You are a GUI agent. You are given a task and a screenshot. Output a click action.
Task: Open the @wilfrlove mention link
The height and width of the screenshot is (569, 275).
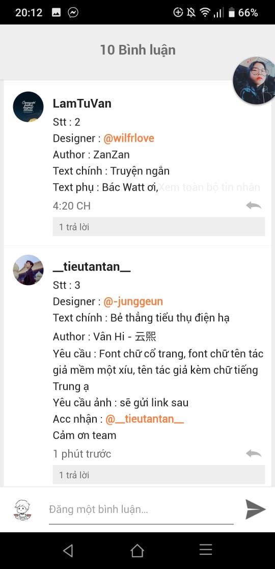point(129,138)
